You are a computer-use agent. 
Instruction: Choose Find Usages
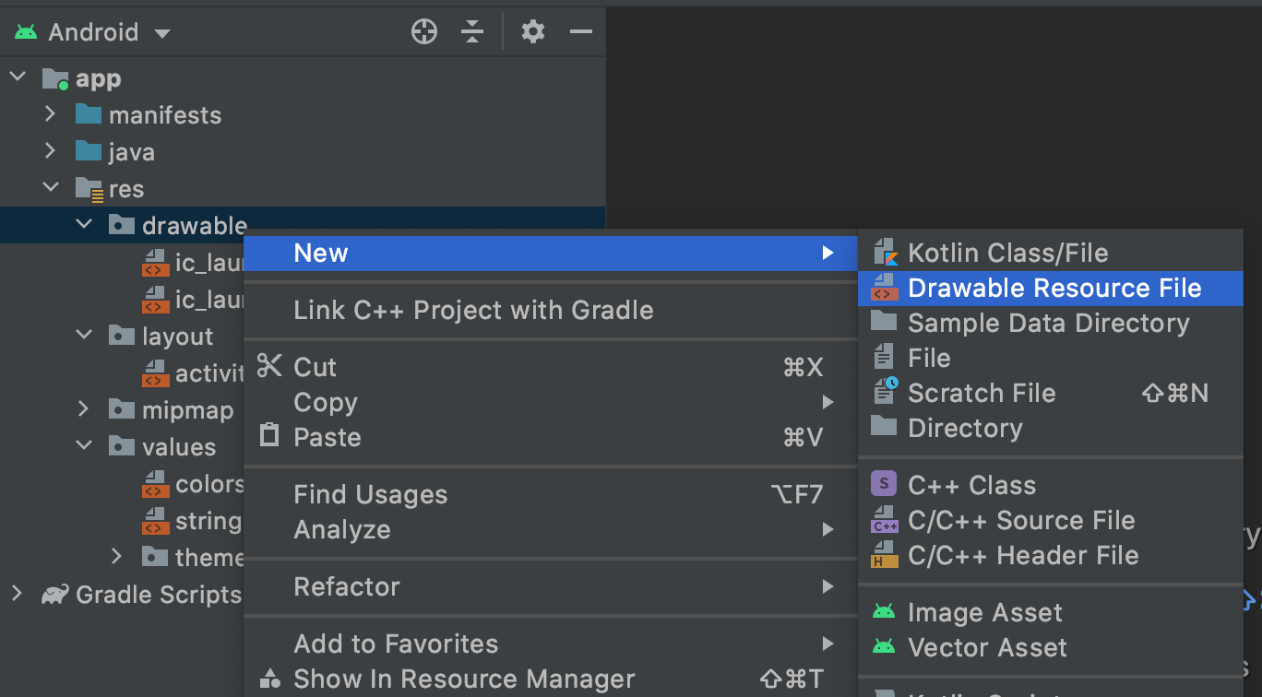click(551, 494)
